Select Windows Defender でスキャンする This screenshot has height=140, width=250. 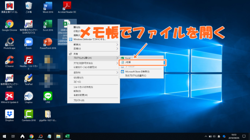point(93,39)
